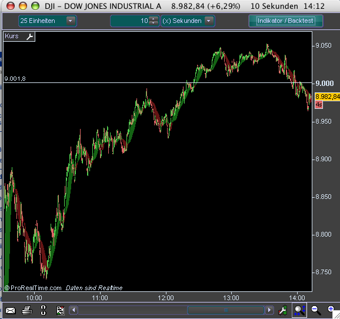This screenshot has width=340, height=319.
Task: Click the 12:00 time axis label
Action: point(166,298)
